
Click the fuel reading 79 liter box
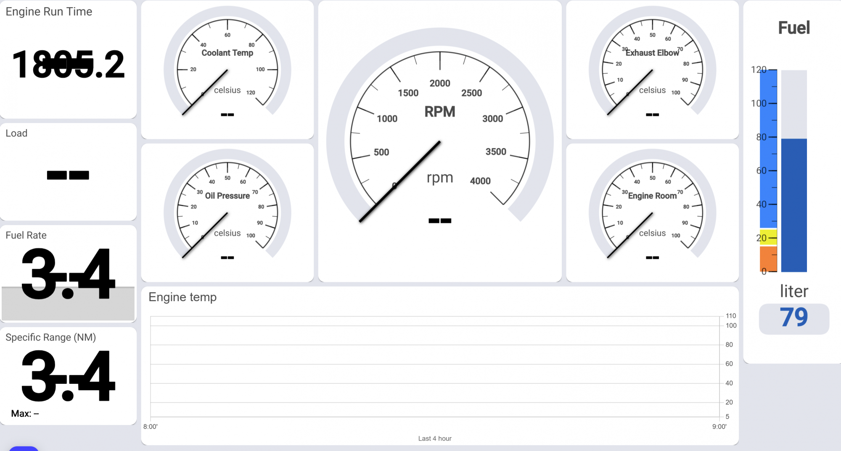click(794, 318)
